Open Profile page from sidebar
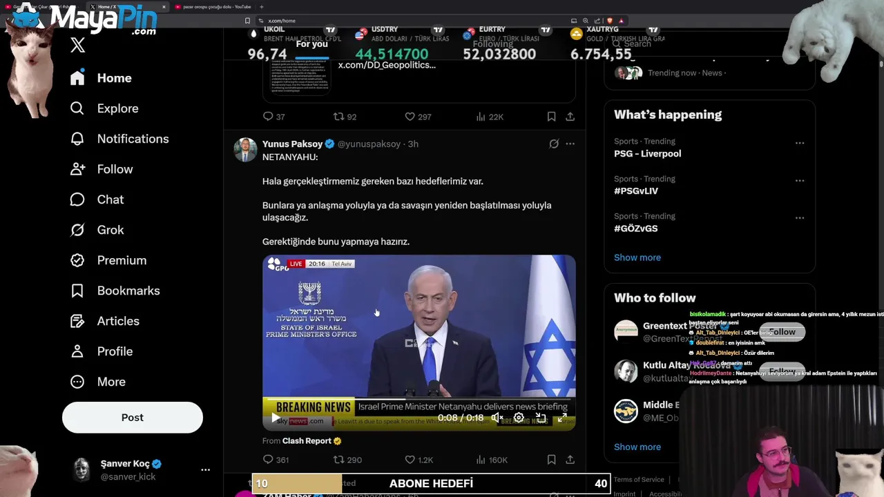 [102, 351]
